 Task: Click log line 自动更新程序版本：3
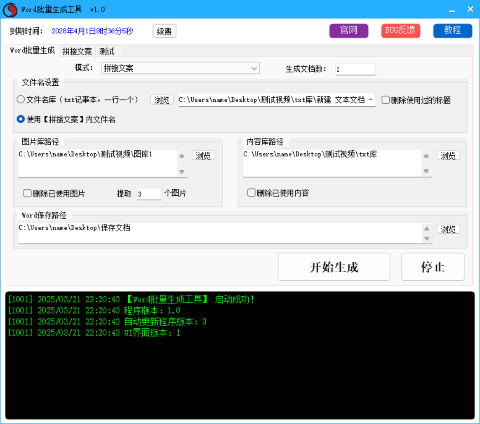[x=107, y=321]
